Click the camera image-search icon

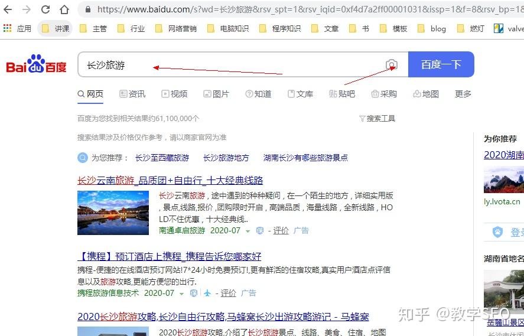pyautogui.click(x=392, y=65)
